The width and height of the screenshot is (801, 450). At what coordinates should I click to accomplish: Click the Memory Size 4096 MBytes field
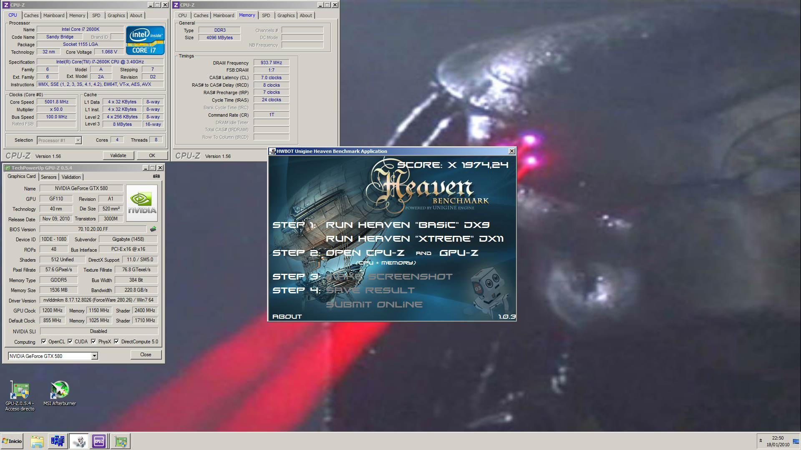[219, 37]
